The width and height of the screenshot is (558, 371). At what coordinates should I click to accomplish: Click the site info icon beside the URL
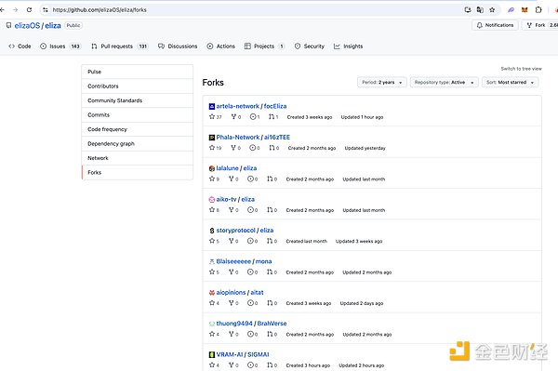[x=46, y=10]
